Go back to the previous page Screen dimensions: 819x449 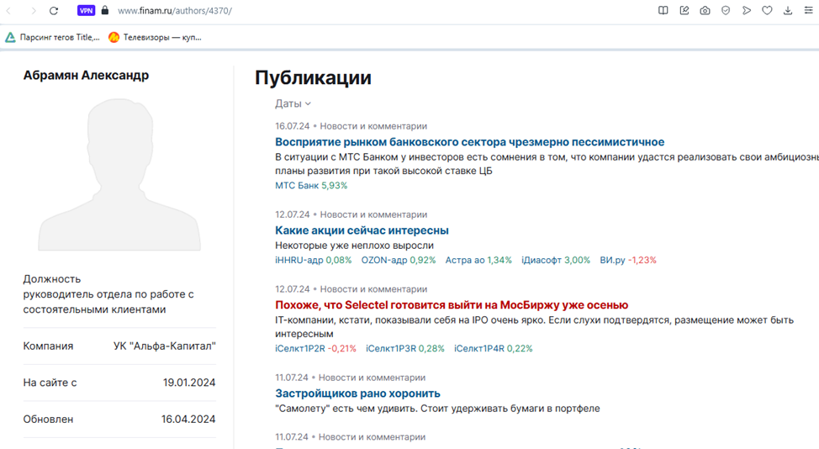pyautogui.click(x=9, y=10)
